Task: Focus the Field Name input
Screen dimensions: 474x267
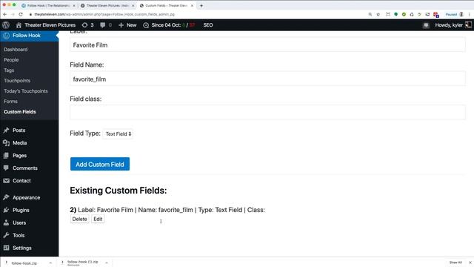Action: 267,79
